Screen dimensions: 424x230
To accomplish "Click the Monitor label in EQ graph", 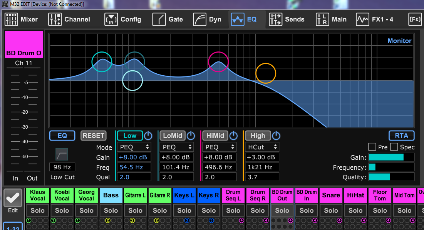I will point(399,41).
